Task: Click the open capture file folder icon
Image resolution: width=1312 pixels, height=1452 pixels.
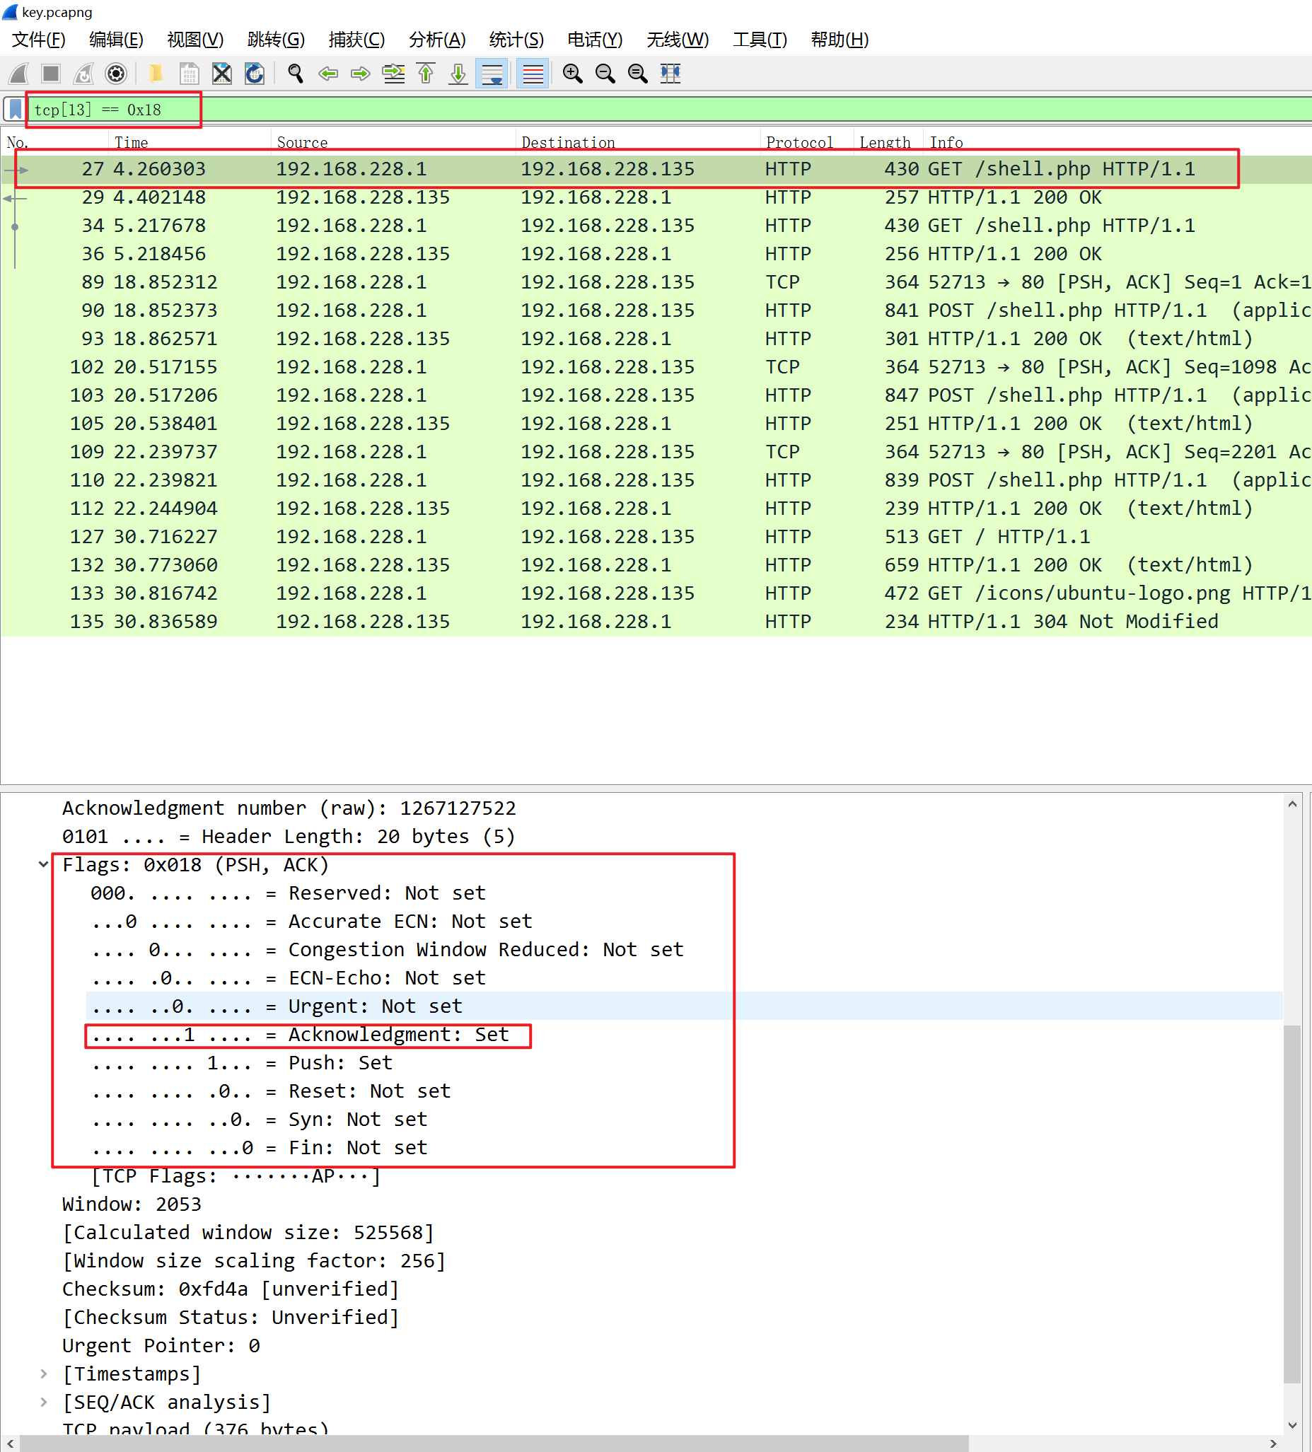Action: click(155, 74)
